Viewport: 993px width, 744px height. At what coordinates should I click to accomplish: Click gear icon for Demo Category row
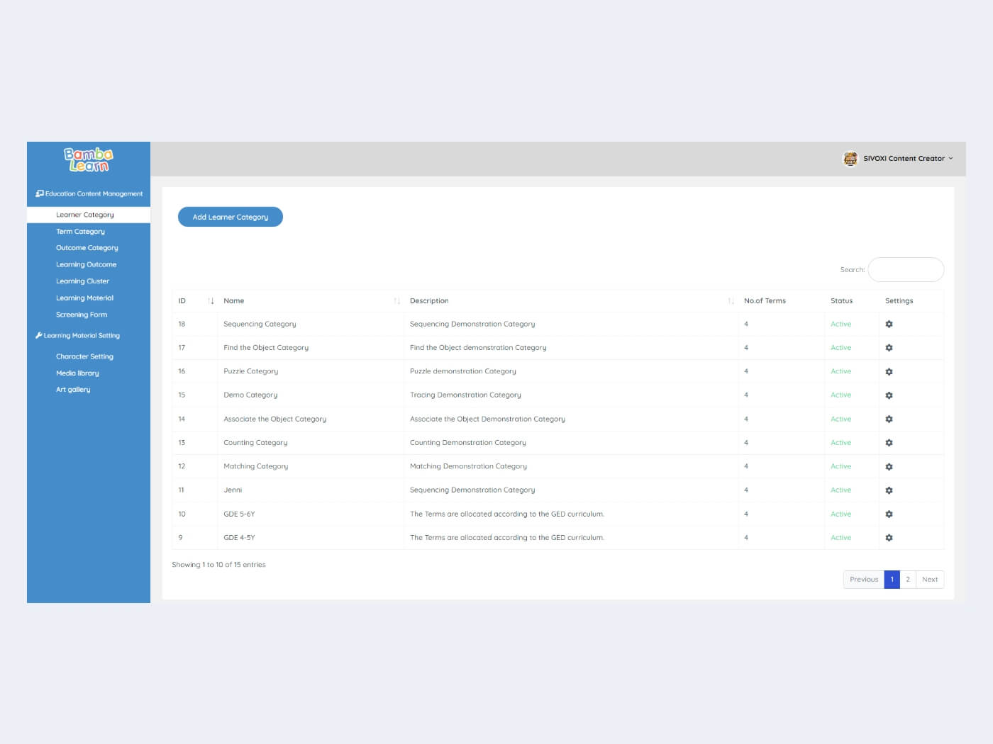pyautogui.click(x=889, y=395)
